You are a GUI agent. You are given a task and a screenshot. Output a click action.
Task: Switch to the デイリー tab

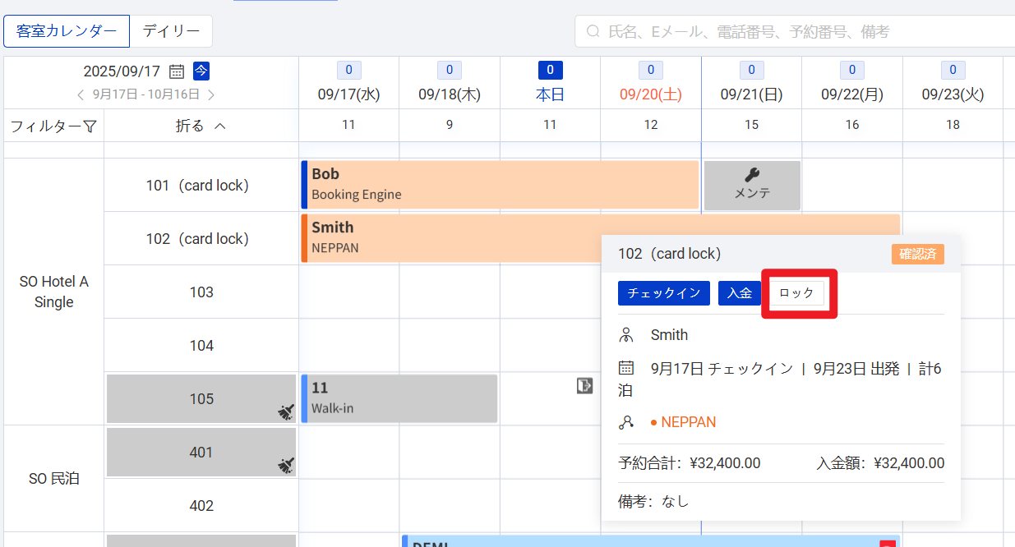tap(171, 31)
